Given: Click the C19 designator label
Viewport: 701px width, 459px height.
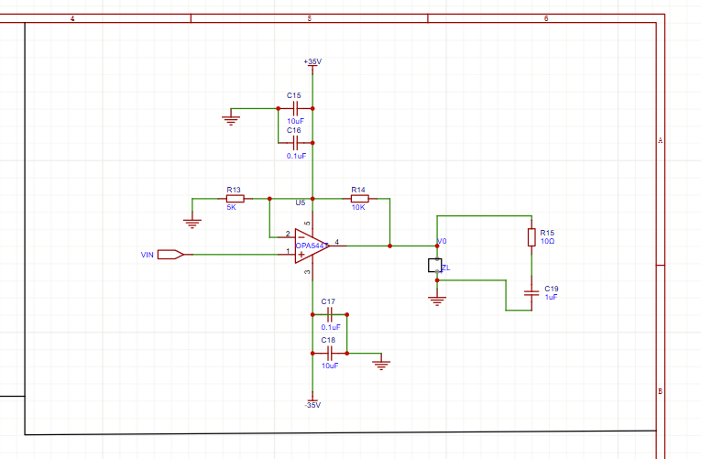Looking at the screenshot, I should pyautogui.click(x=552, y=289).
